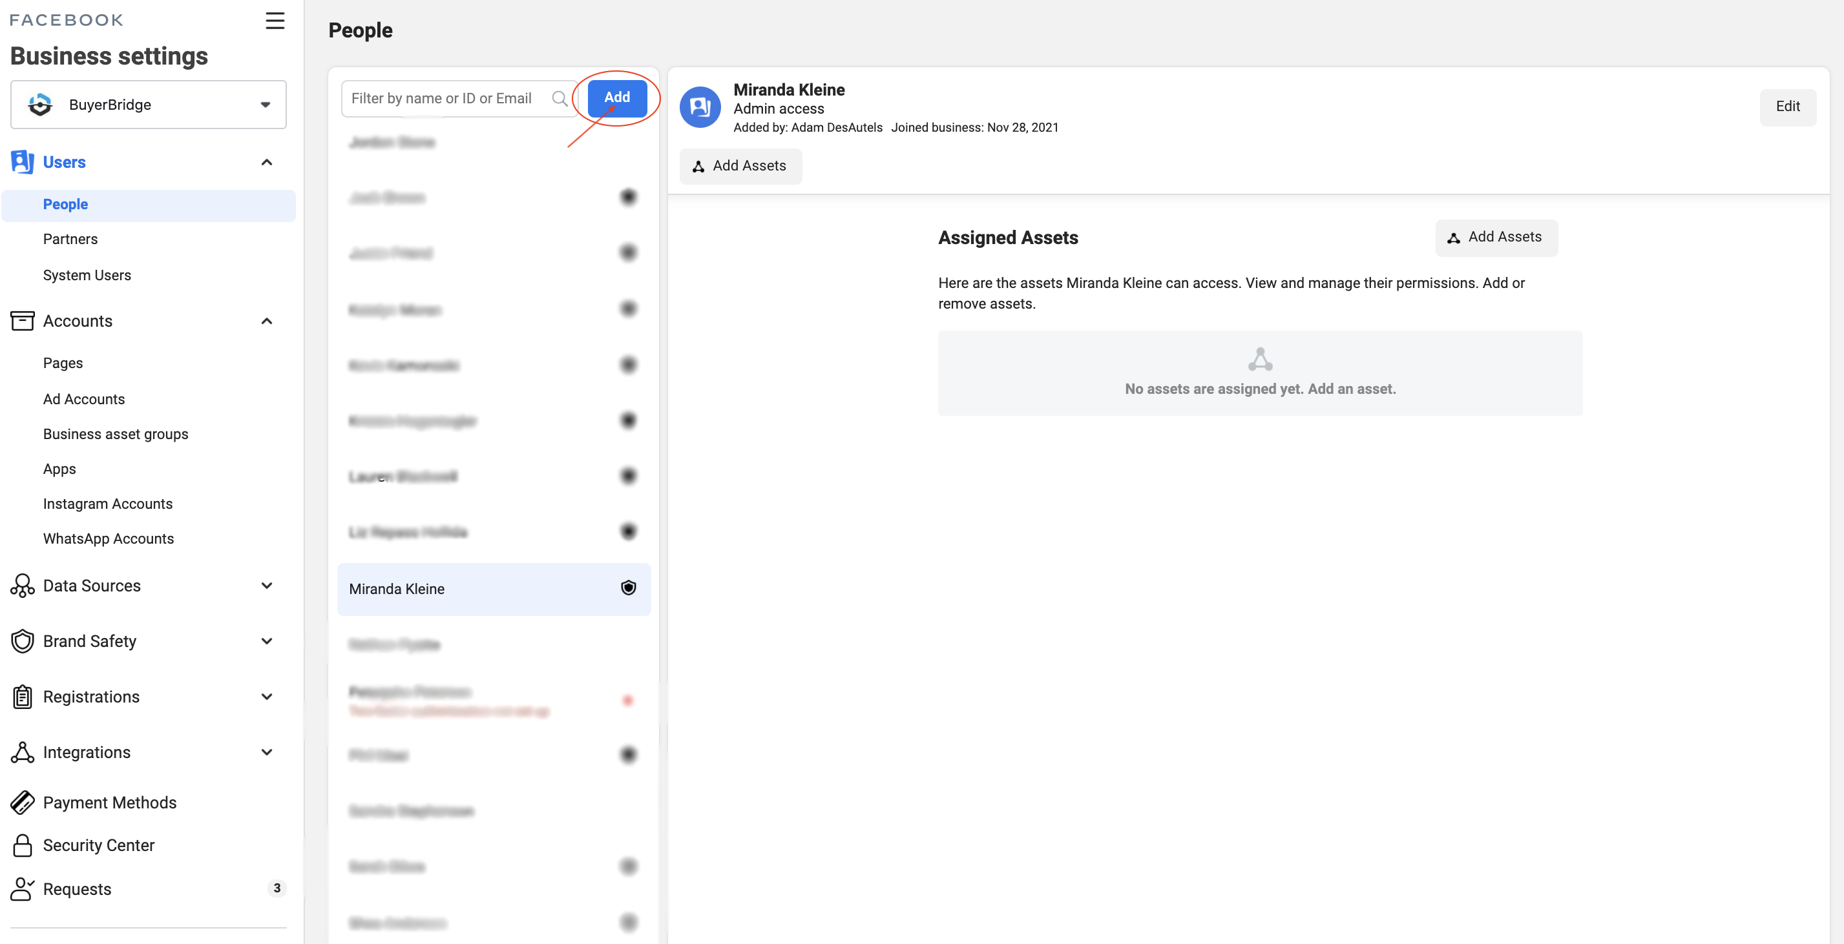Click Miranda Kleine's admin shield icon

point(628,588)
